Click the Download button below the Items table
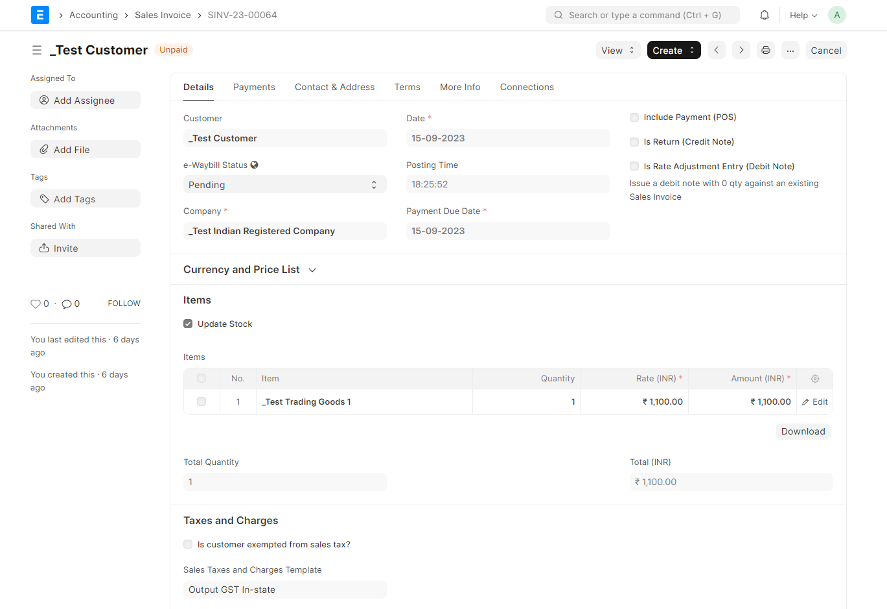The image size is (887, 609). (x=803, y=431)
